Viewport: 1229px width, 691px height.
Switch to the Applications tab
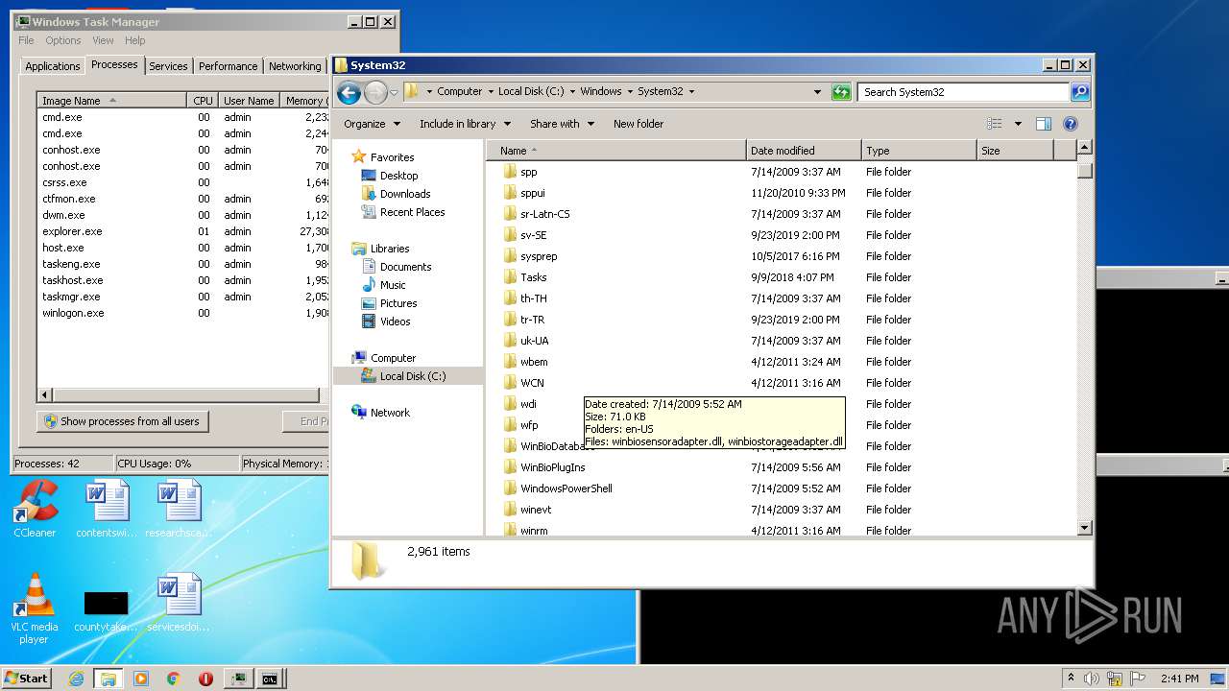[53, 66]
